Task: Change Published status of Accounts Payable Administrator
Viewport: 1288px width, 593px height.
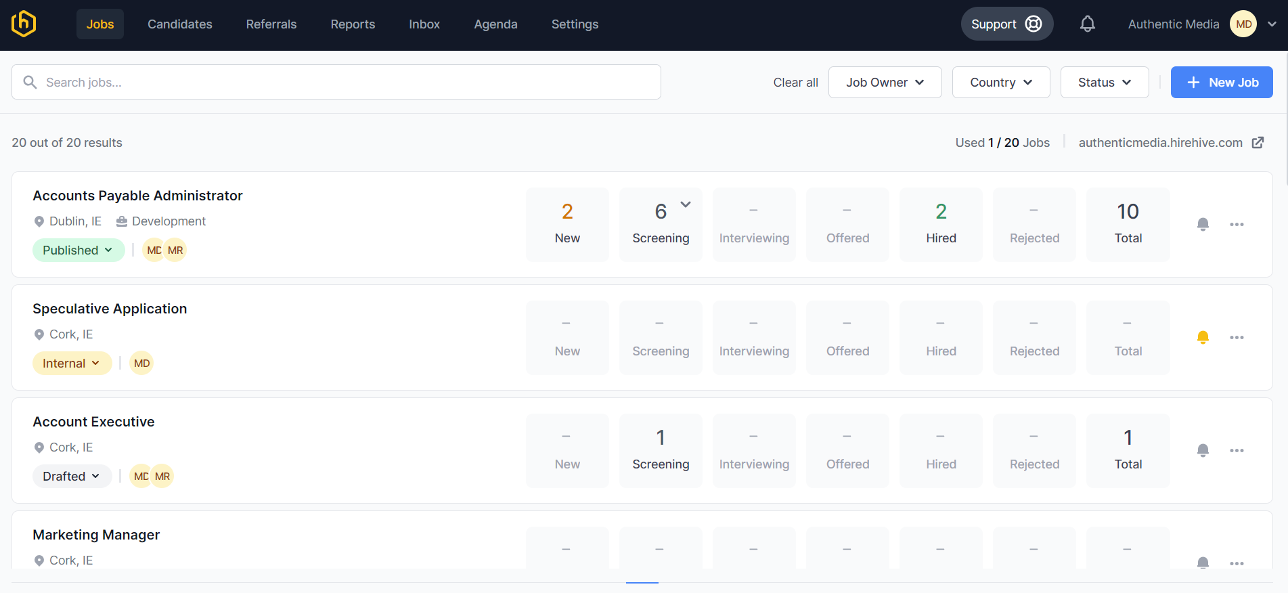Action: coord(79,250)
